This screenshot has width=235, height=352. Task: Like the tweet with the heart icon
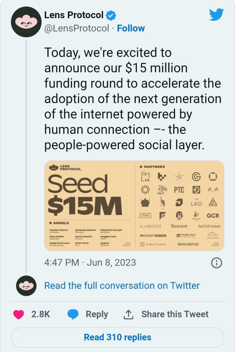(x=19, y=314)
